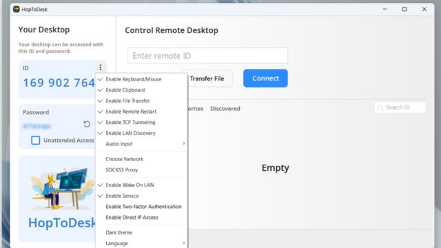Refresh the password with the reload icon
The width and height of the screenshot is (441, 248).
tap(87, 124)
